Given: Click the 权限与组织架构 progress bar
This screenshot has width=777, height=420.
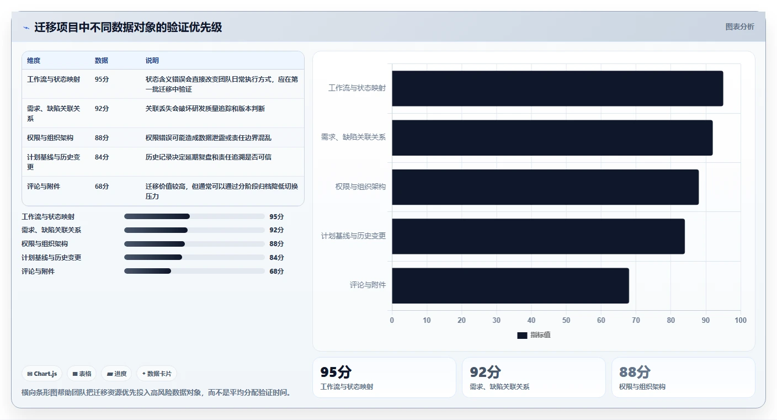Looking at the screenshot, I should pyautogui.click(x=194, y=244).
